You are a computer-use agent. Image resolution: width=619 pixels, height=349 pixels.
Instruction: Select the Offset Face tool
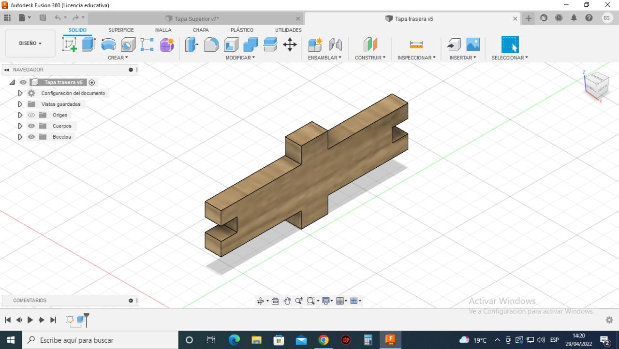(270, 44)
